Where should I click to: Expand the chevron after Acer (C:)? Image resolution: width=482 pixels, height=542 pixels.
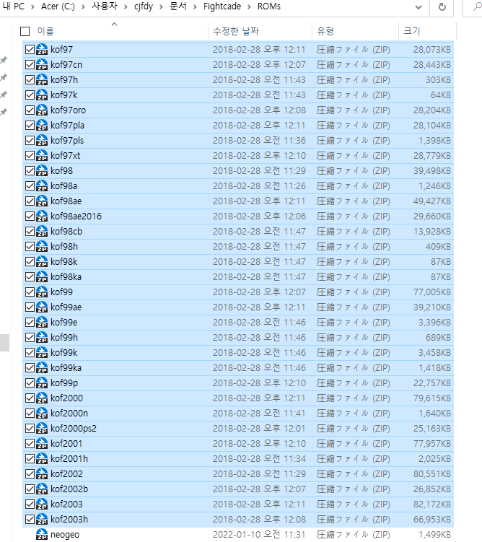[83, 7]
